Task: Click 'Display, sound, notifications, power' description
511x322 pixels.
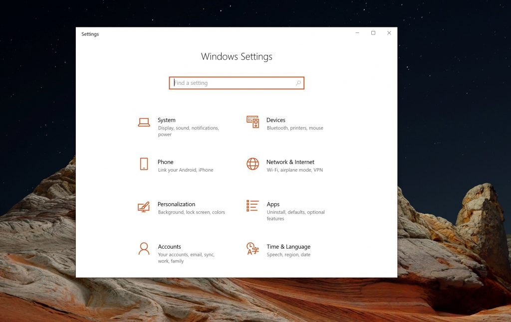Action: click(188, 131)
